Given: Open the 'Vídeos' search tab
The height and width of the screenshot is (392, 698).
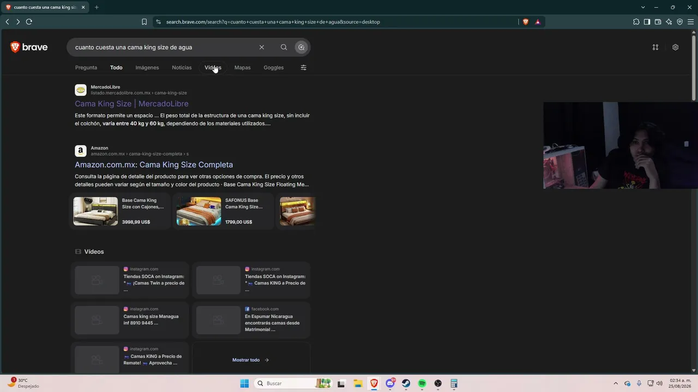Looking at the screenshot, I should [213, 68].
